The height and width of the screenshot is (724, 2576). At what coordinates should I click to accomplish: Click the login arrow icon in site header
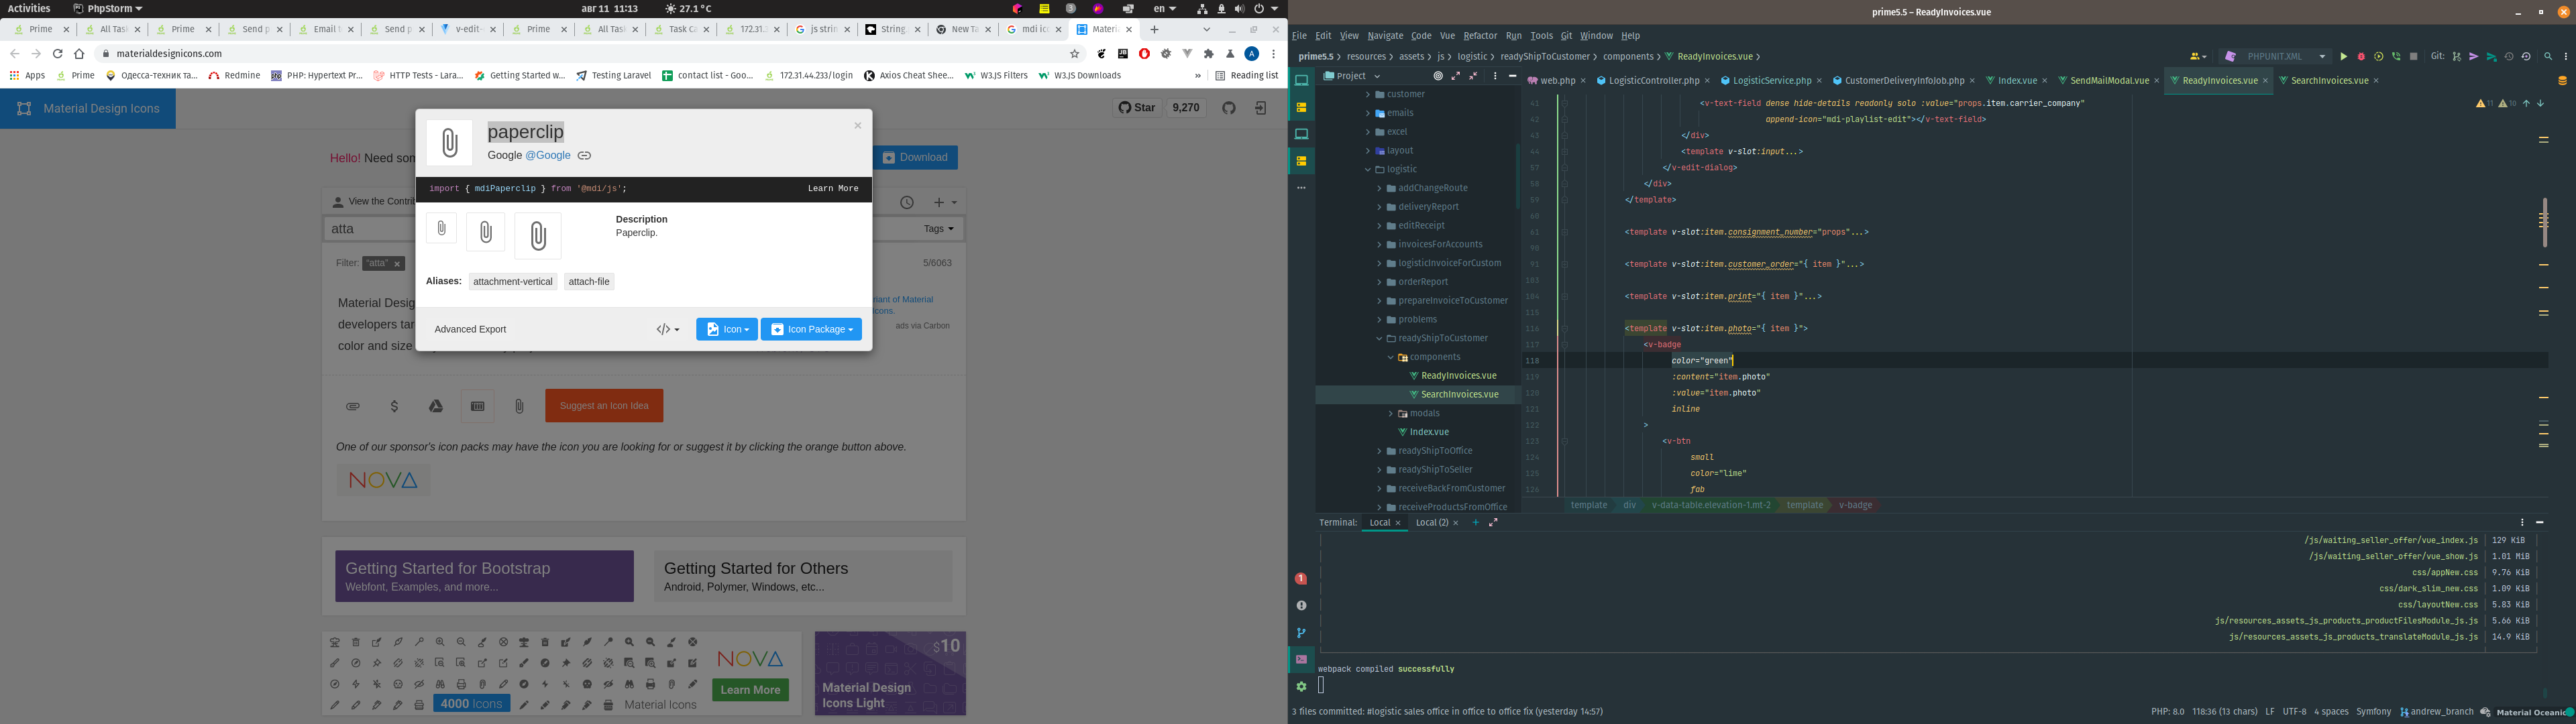[x=1261, y=108]
